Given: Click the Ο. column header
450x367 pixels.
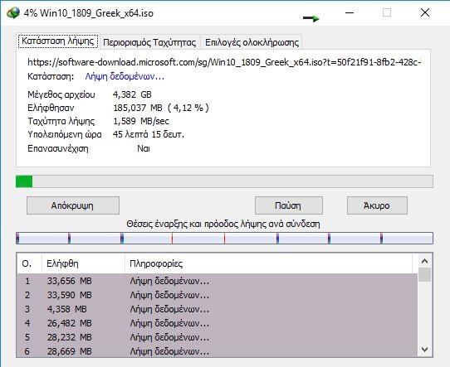Looking at the screenshot, I should (30, 263).
